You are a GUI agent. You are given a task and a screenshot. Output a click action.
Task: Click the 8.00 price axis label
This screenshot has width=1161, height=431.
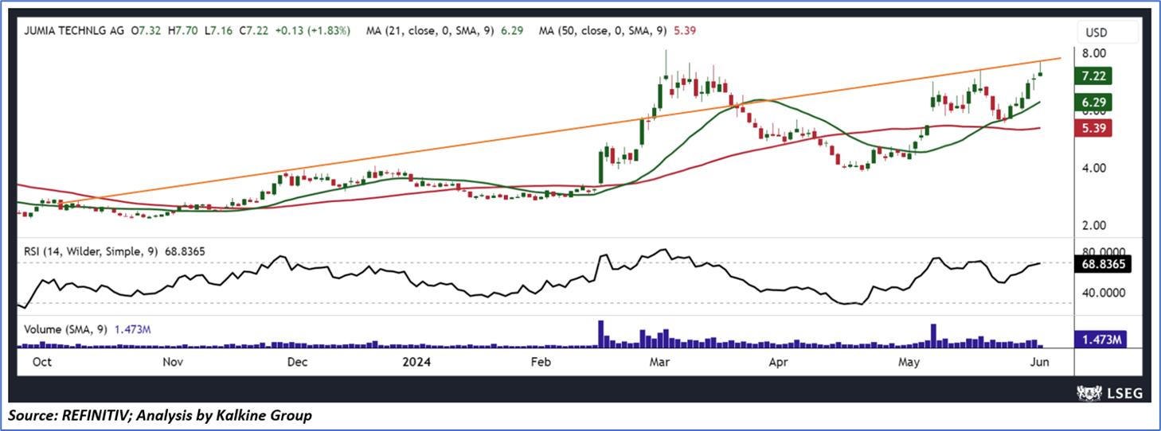(x=1093, y=53)
